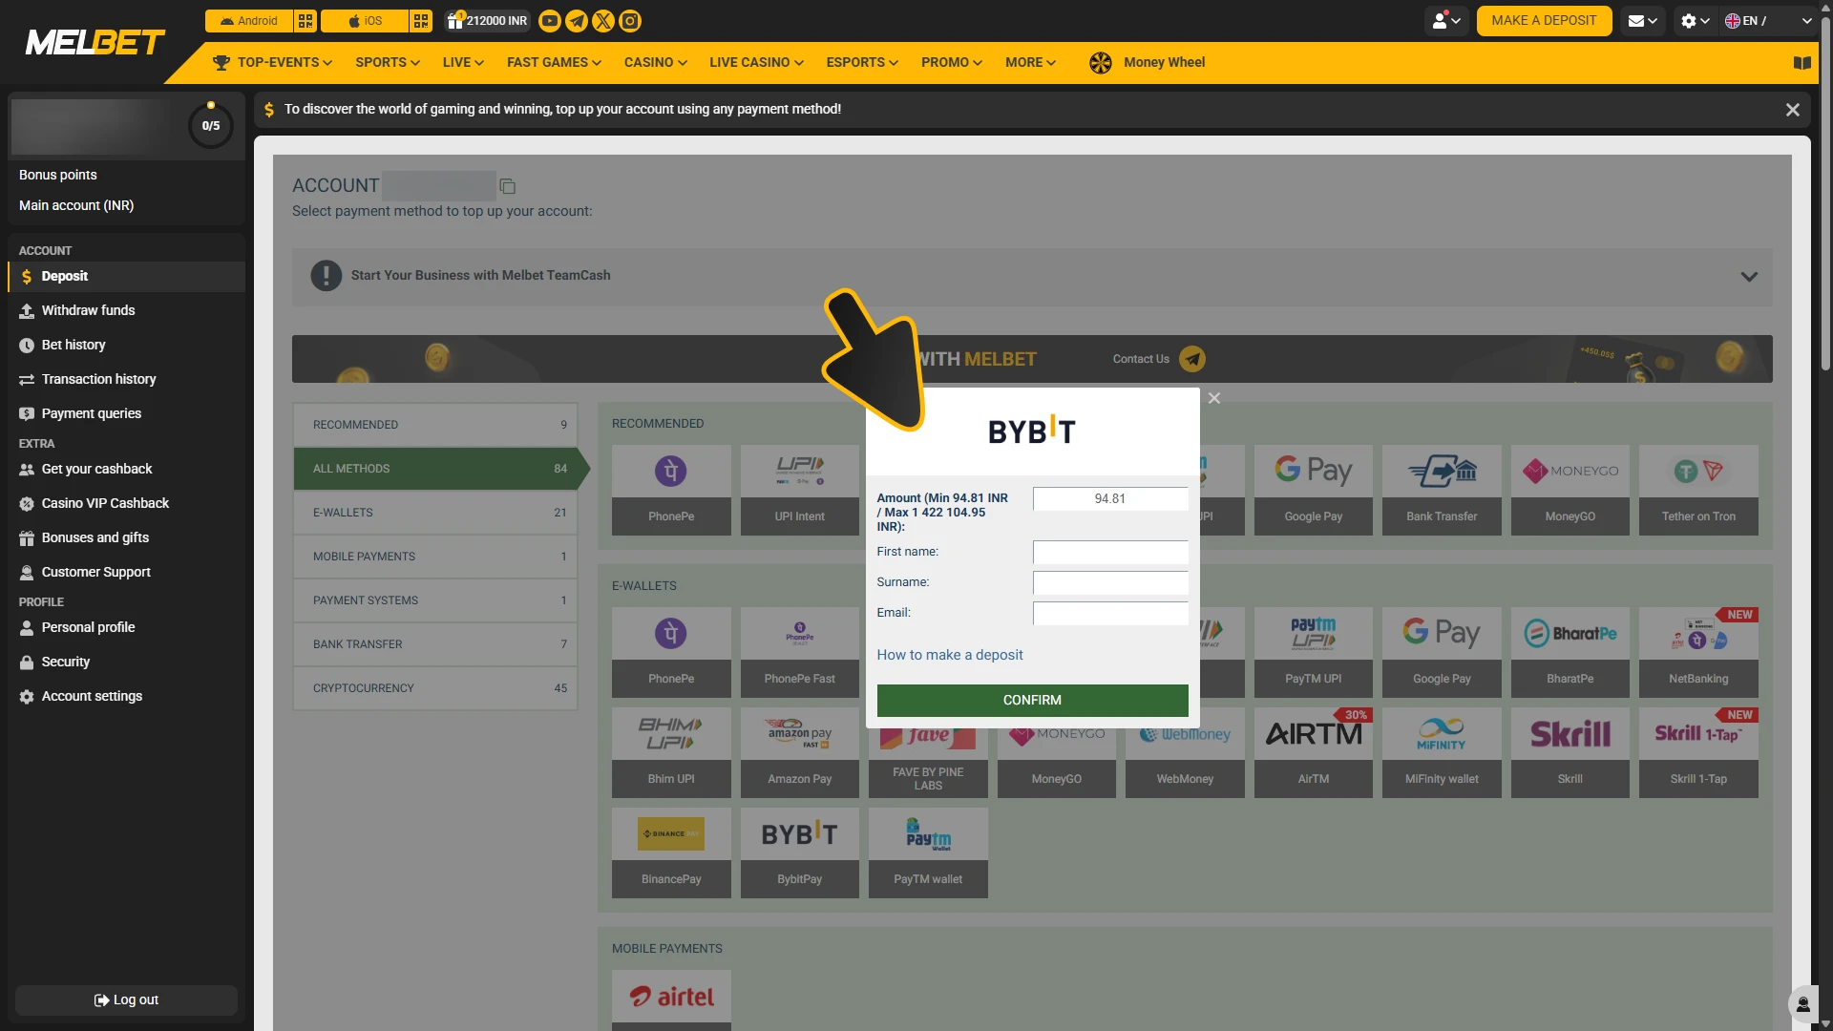Select airtel mobile payment
The width and height of the screenshot is (1833, 1031).
671,999
